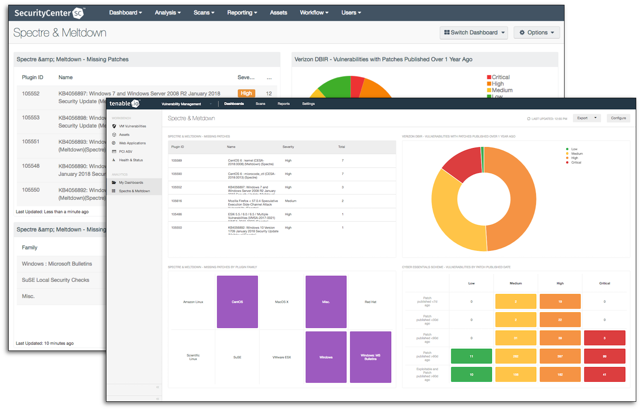Click the Web Applications compass icon

tap(114, 143)
